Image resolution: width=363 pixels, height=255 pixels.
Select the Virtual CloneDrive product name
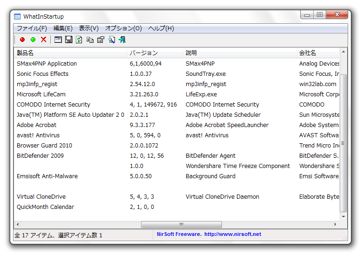(41, 197)
